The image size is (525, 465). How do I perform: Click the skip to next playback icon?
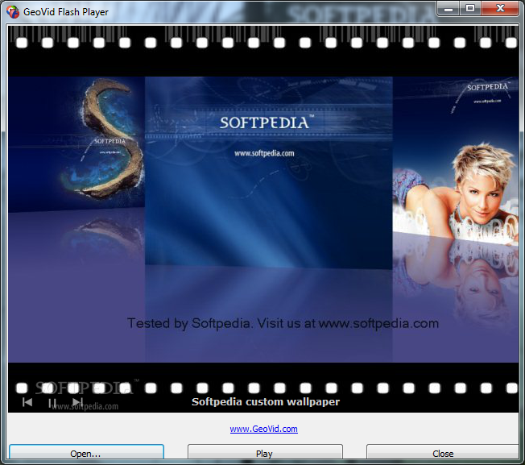click(x=77, y=402)
